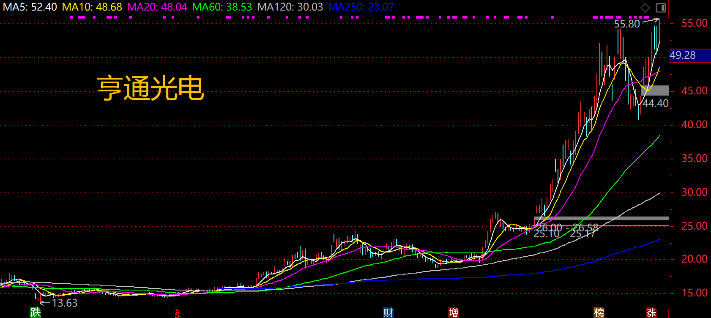Open the orange 榜 ranking marker

pos(599,313)
